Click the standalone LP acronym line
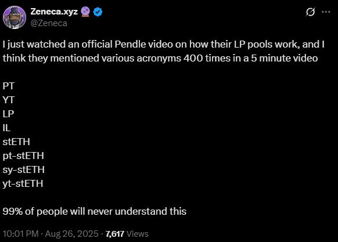This screenshot has height=242, width=338. 8,114
